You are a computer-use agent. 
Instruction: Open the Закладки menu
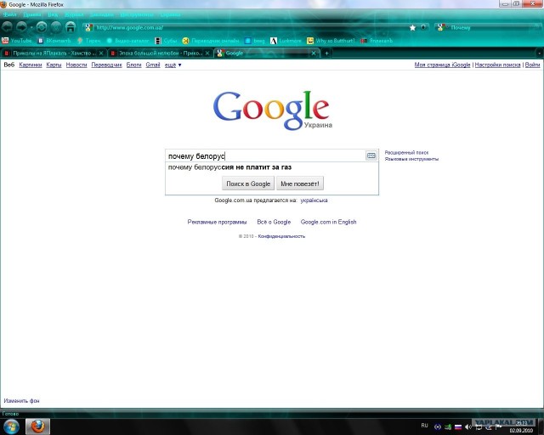(102, 14)
